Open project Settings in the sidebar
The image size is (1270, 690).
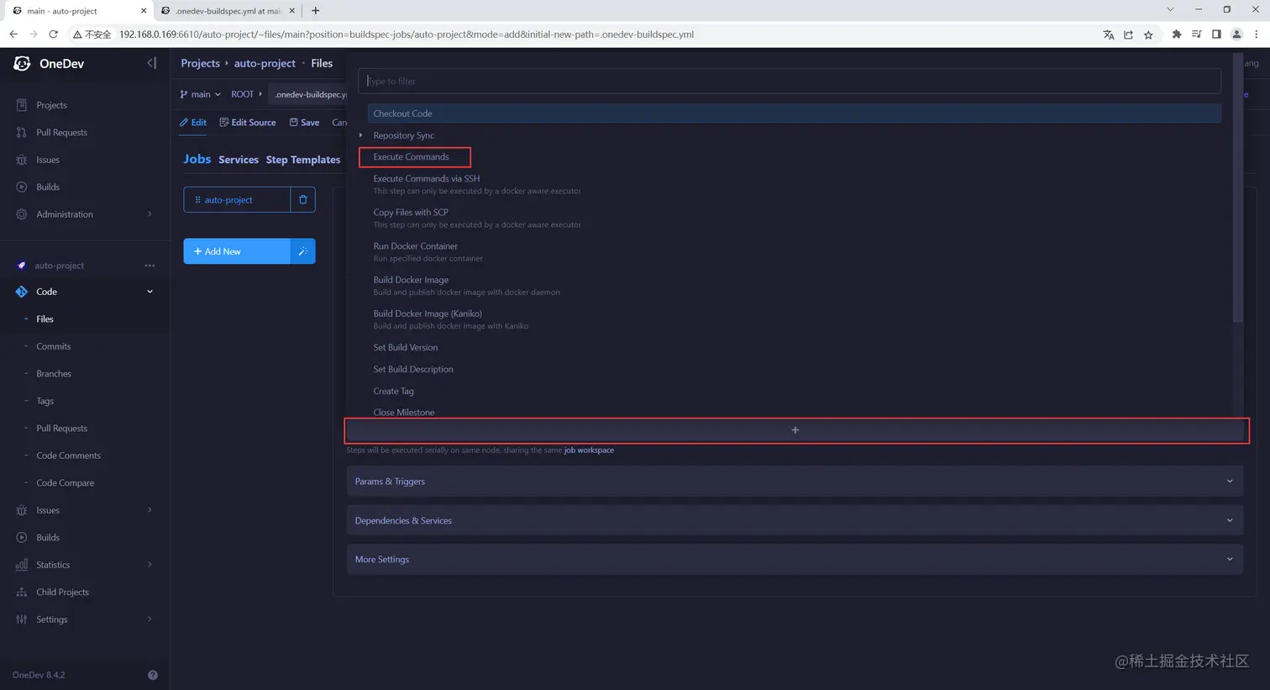tap(51, 619)
